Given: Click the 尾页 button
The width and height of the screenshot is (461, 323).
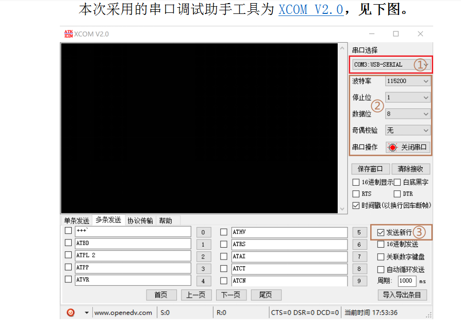Looking at the screenshot, I should (266, 295).
